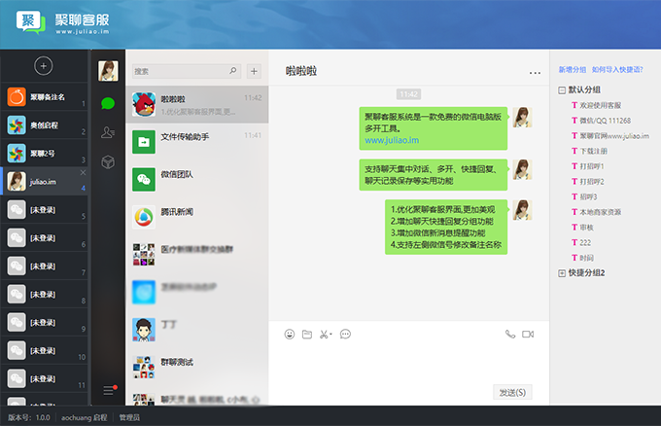Image resolution: width=661 pixels, height=426 pixels.
Task: Open the hamburger settings menu at bottom
Action: pos(109,391)
